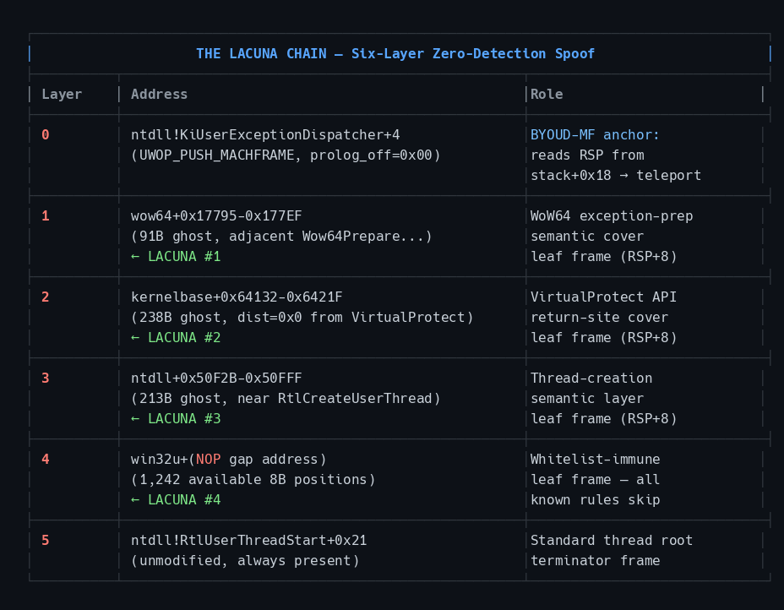
Task: Select layer number 3 cell
Action: click(46, 378)
